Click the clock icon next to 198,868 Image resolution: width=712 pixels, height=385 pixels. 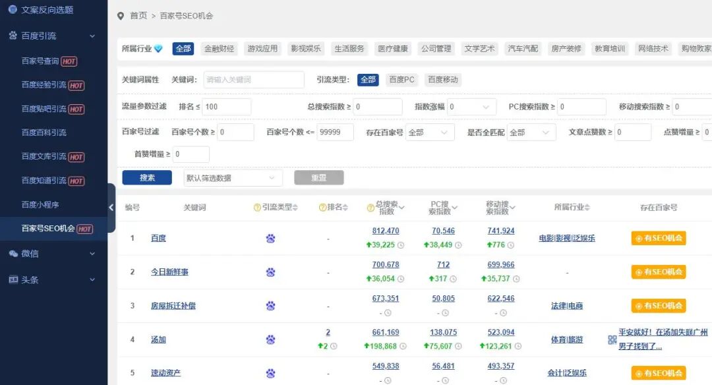403,346
